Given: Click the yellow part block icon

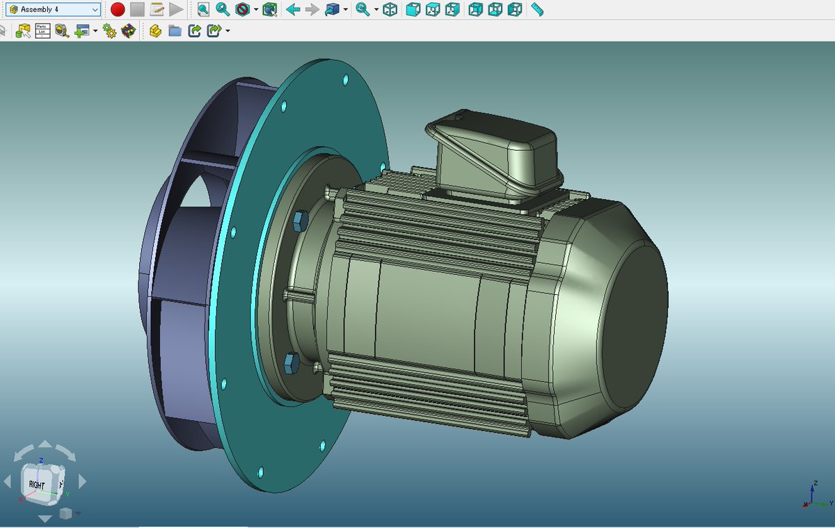Looking at the screenshot, I should (x=155, y=31).
